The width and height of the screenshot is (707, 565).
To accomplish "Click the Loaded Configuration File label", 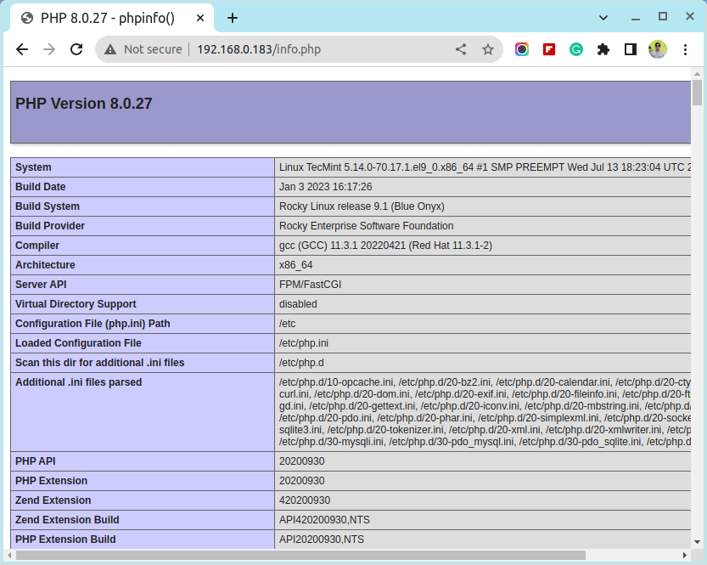I will tap(78, 343).
